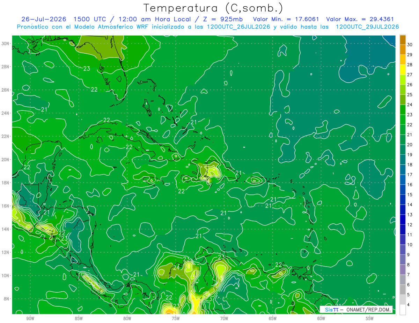419x323 pixels.
Task: Click the "12N" latitude axis label
Action: pyautogui.click(x=5, y=252)
